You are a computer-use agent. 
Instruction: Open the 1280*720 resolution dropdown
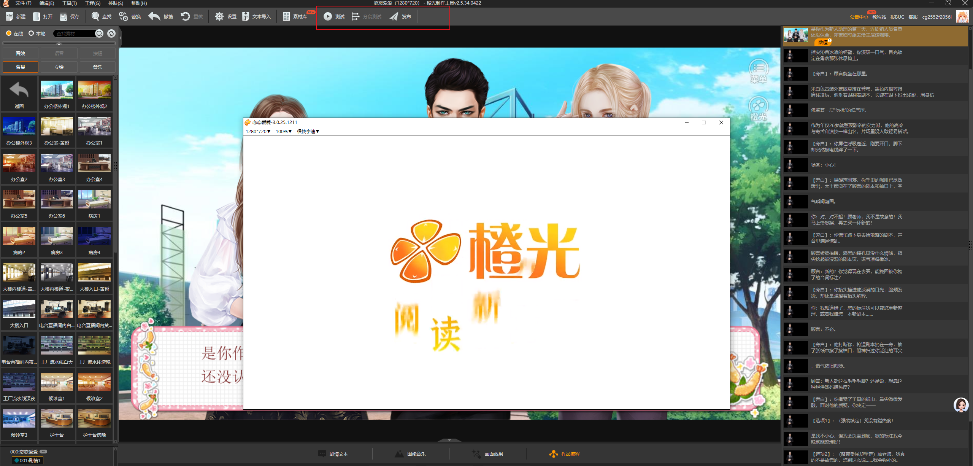pos(258,131)
